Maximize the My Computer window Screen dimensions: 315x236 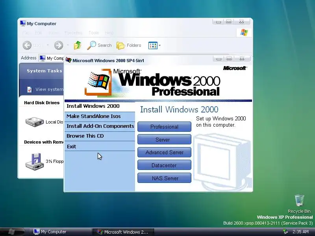click(229, 22)
